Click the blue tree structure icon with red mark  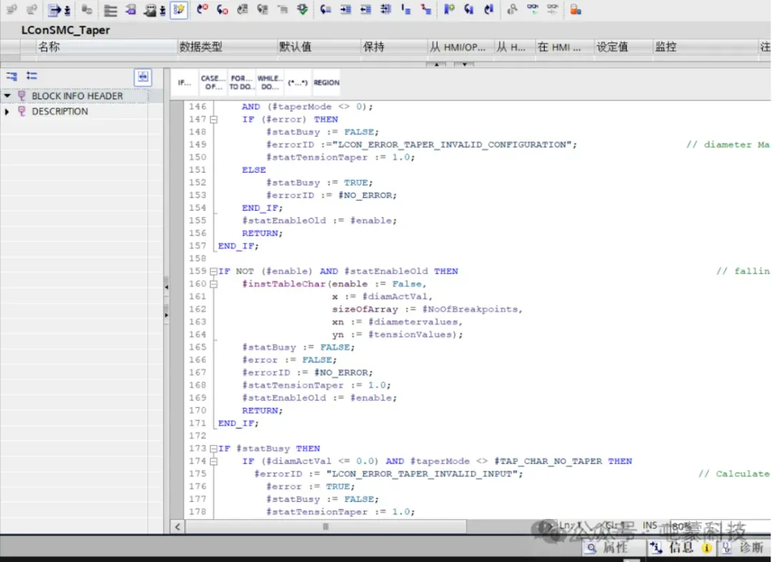tap(426, 9)
